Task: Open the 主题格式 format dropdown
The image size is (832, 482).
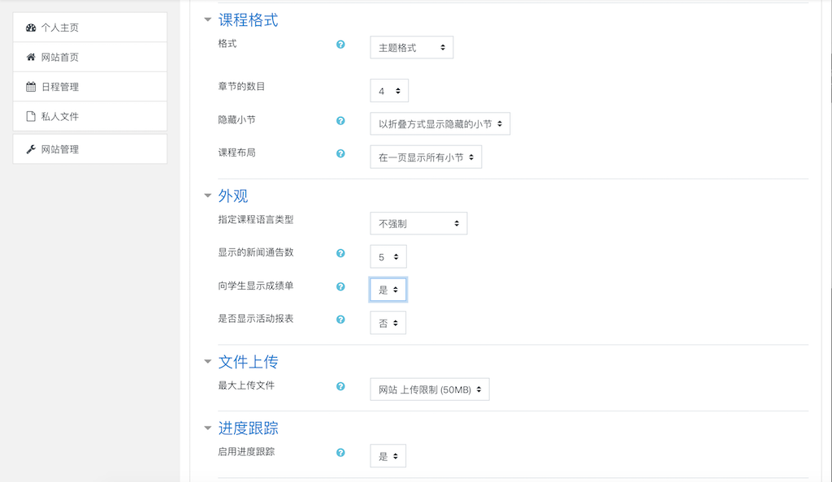Action: 412,48
